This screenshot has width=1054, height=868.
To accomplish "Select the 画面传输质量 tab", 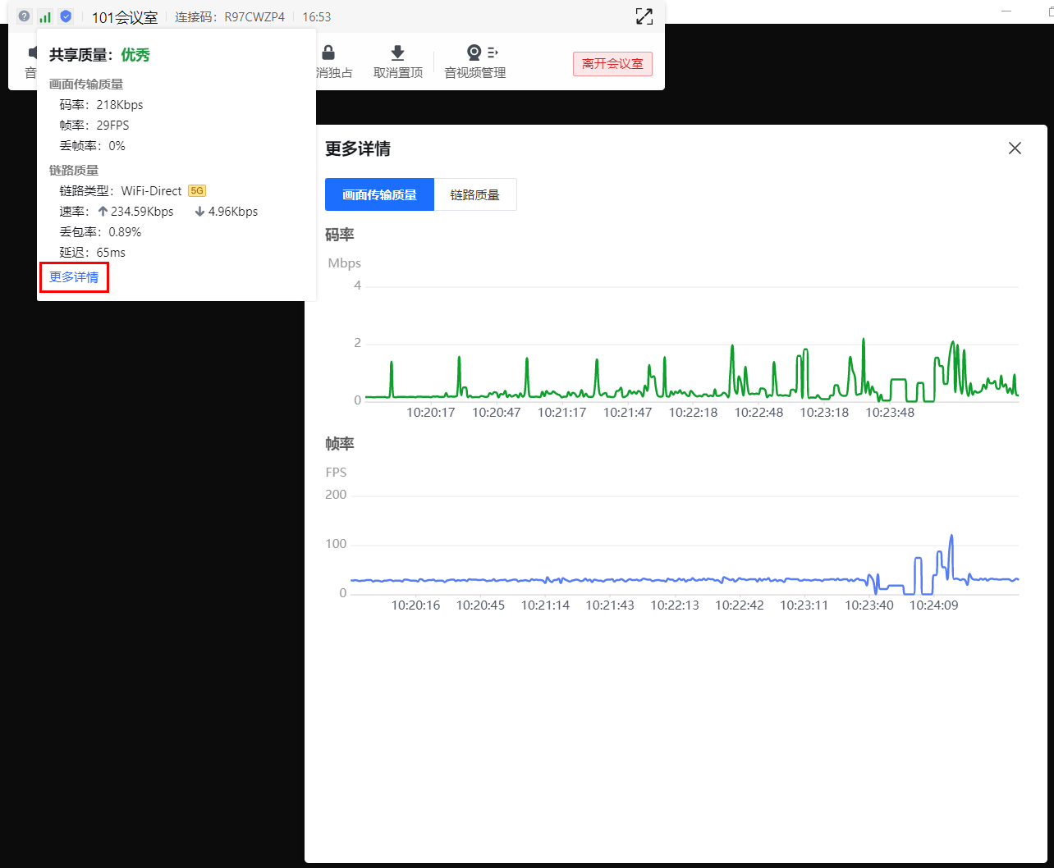I will (x=379, y=194).
